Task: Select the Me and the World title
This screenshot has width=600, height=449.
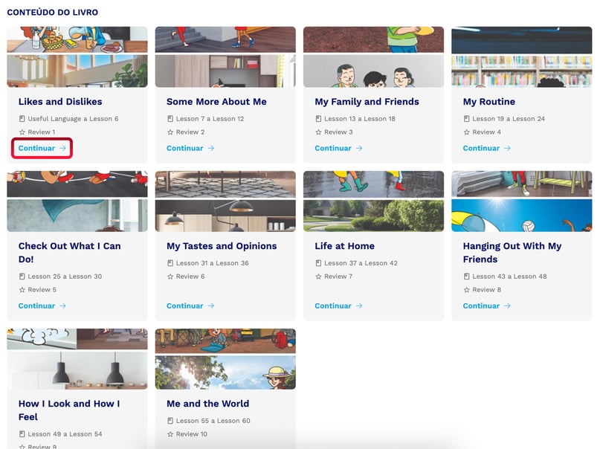Action: pos(207,404)
